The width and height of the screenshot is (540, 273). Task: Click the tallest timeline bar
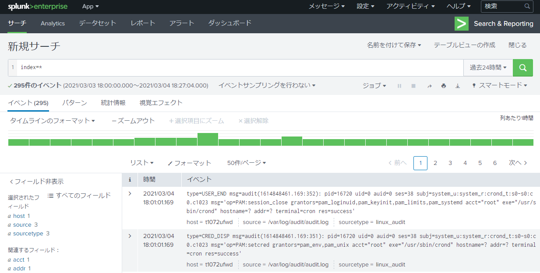click(x=208, y=139)
